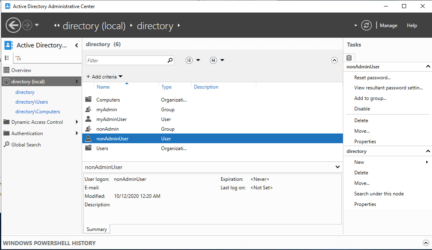This screenshot has width=432, height=250.
Task: Open the Manage menu
Action: coord(388,25)
